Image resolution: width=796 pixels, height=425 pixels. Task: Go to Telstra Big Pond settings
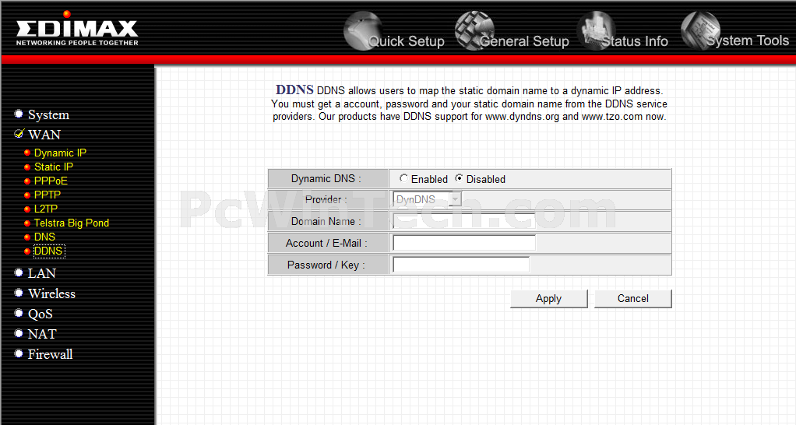point(72,223)
